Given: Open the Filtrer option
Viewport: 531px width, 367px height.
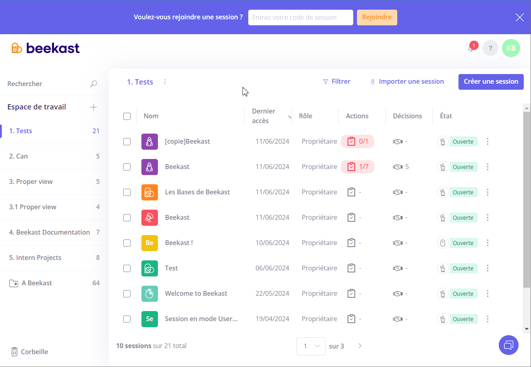Looking at the screenshot, I should click(x=336, y=82).
